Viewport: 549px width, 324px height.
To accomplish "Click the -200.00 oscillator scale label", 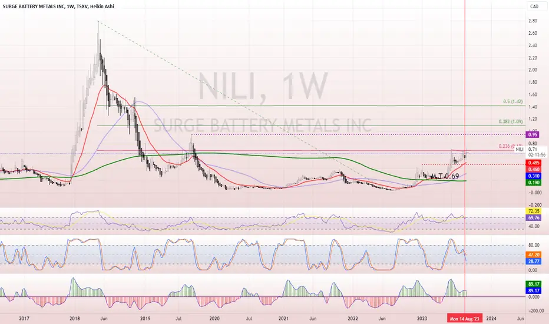I will 535,310.
